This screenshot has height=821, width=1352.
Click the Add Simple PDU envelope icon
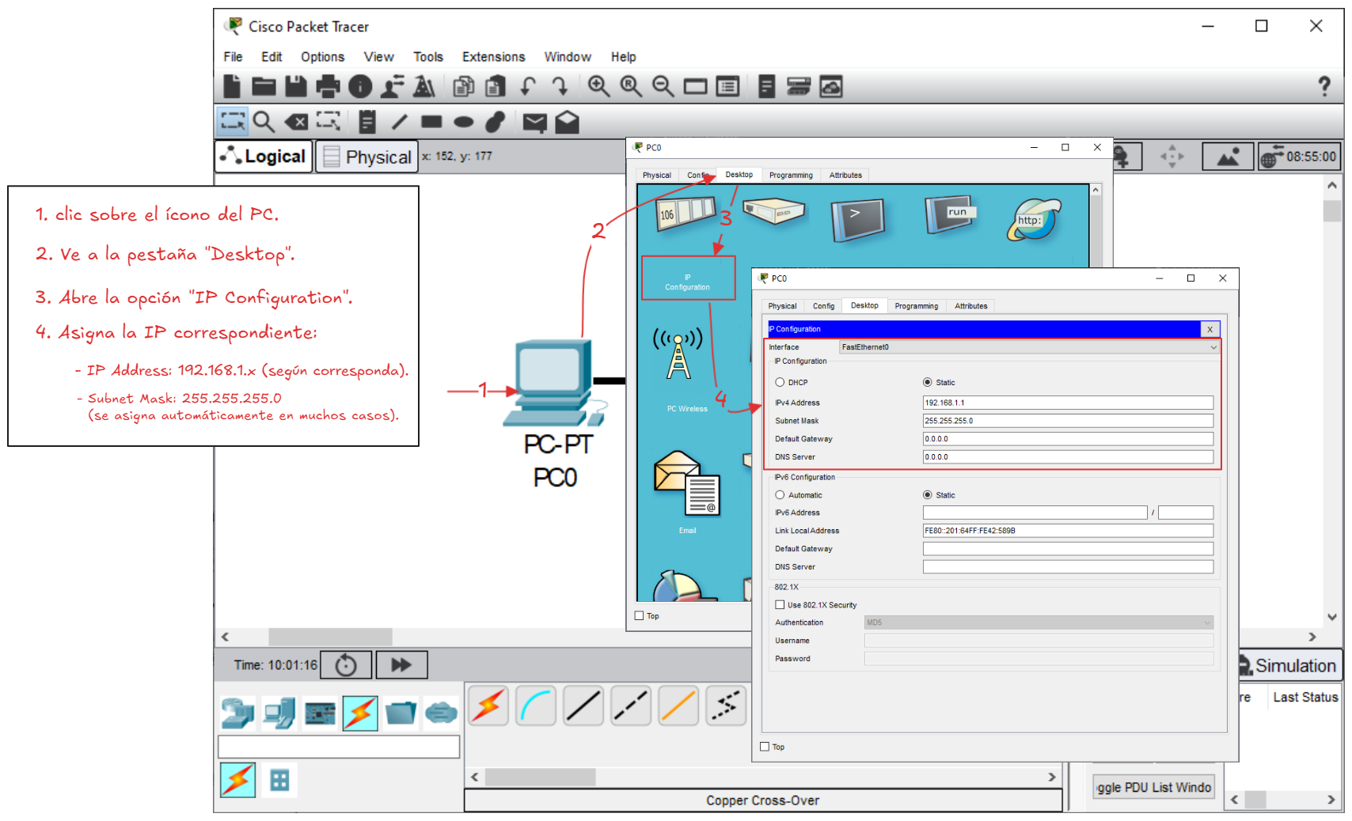534,122
